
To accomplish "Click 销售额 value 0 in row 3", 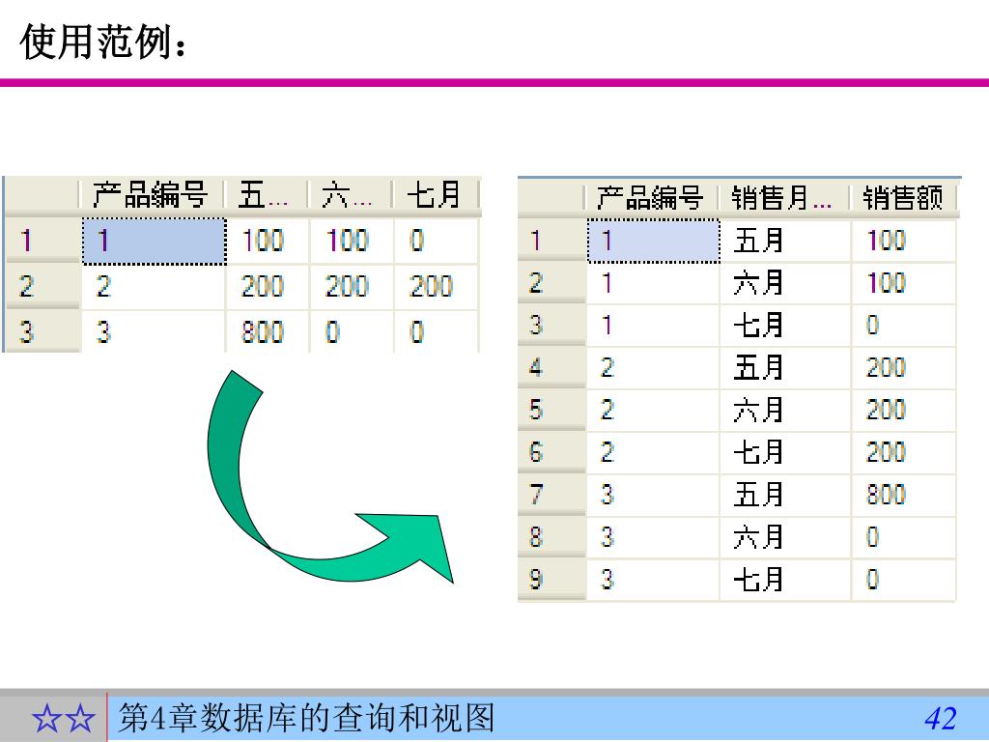I will click(904, 325).
